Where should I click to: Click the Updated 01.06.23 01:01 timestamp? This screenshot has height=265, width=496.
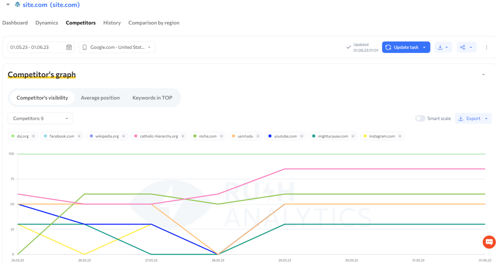tap(366, 47)
